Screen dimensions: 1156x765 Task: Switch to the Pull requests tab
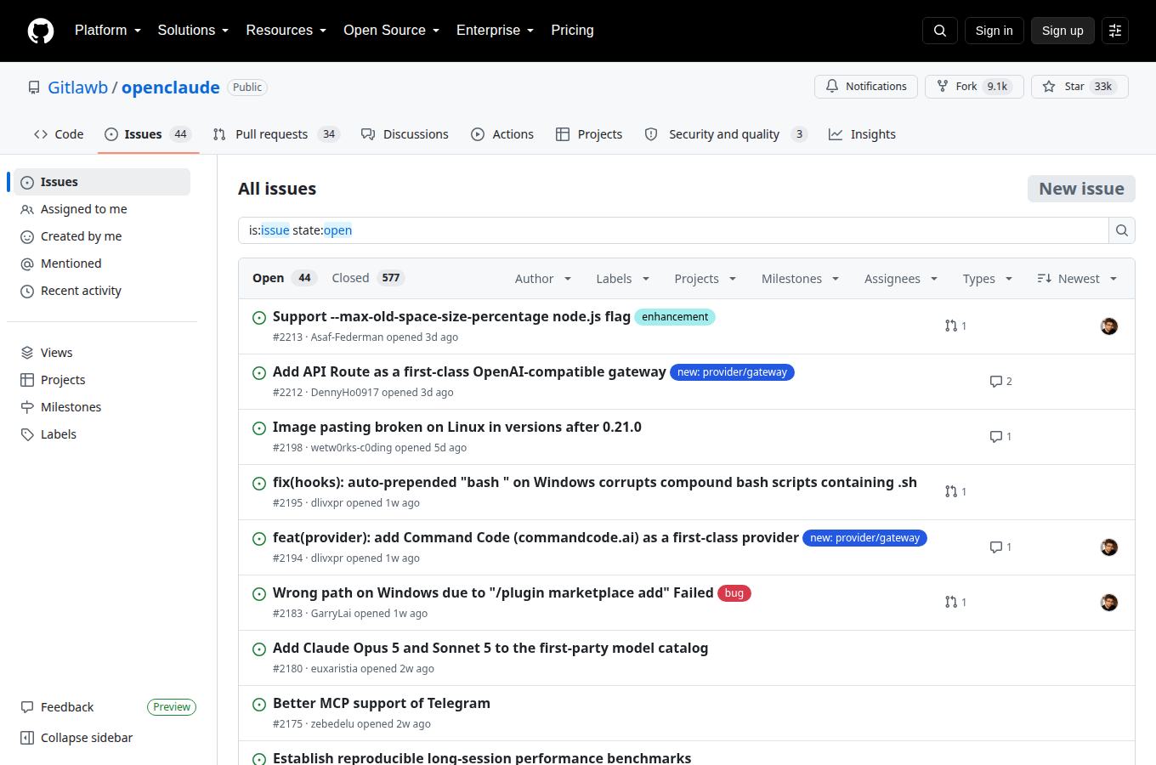(x=276, y=134)
